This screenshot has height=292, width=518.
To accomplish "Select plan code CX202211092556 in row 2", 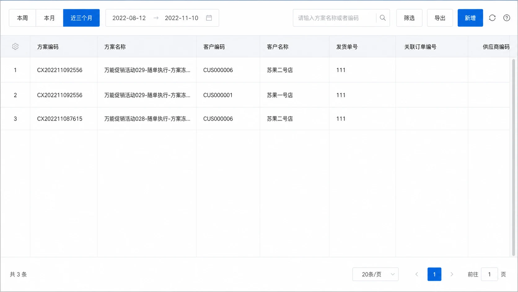I will pos(60,95).
